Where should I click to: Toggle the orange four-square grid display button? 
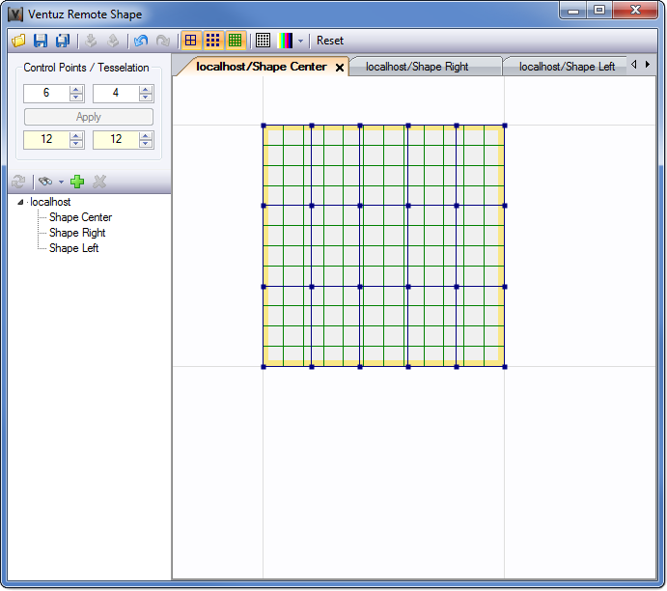coord(191,41)
